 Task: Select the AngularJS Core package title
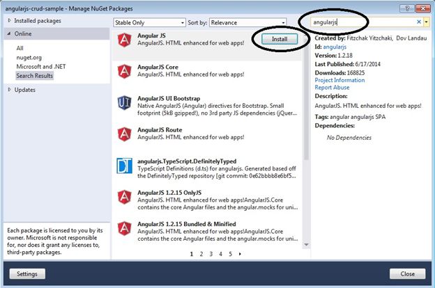[x=158, y=67]
